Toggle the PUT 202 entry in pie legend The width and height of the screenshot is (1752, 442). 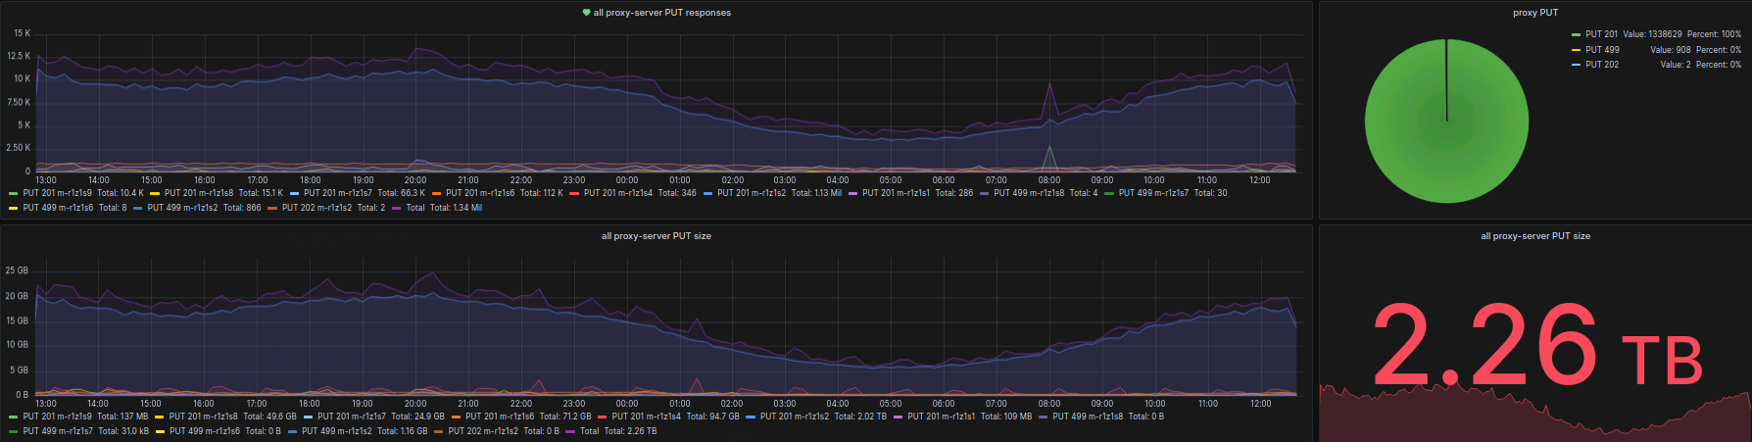(1602, 65)
